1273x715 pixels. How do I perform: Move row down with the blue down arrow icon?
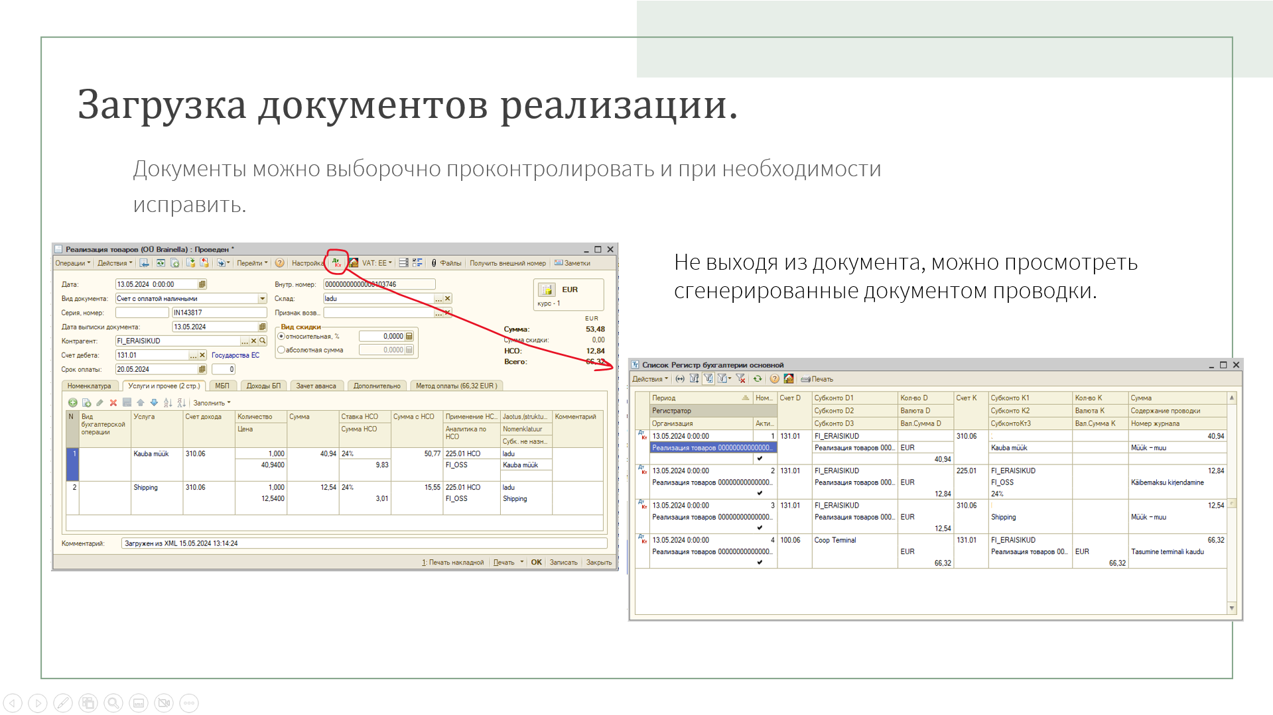tap(154, 403)
